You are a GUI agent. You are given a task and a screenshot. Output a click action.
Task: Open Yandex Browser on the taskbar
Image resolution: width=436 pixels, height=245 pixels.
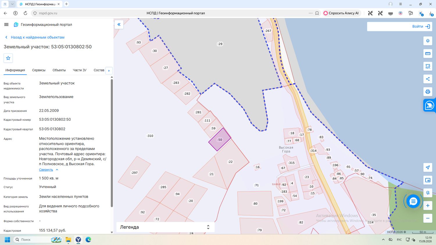point(78,239)
